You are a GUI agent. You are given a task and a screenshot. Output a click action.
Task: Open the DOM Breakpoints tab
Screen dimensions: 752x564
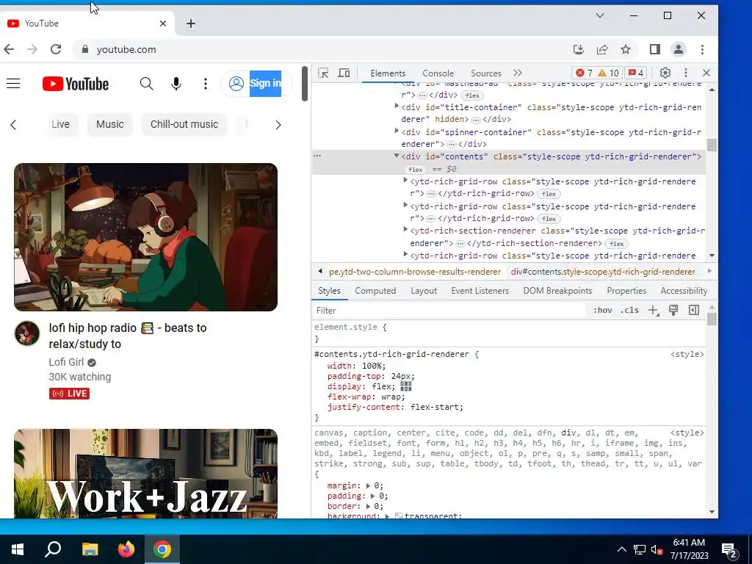558,291
